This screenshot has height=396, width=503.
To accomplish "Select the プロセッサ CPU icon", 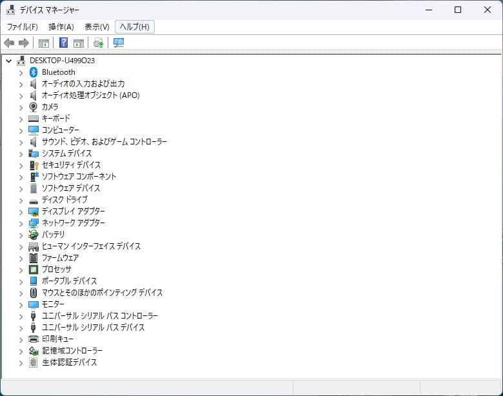I will pos(34,270).
